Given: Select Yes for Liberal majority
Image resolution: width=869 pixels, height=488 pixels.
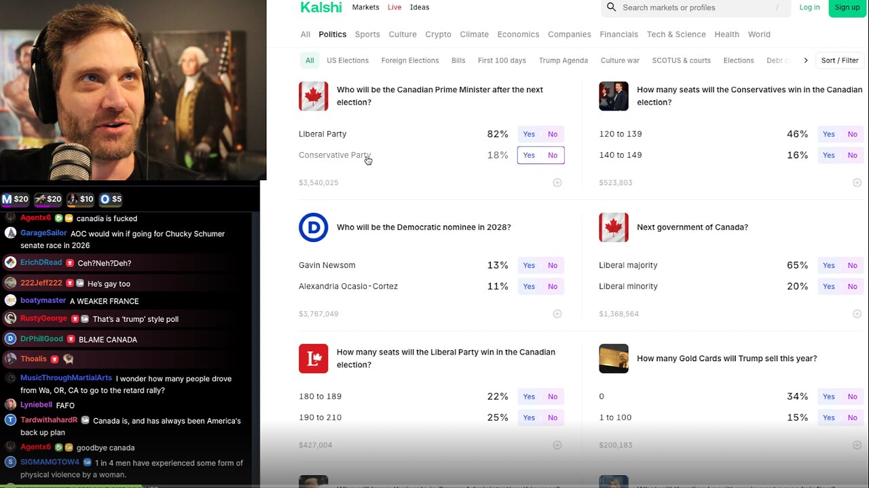Looking at the screenshot, I should [829, 266].
